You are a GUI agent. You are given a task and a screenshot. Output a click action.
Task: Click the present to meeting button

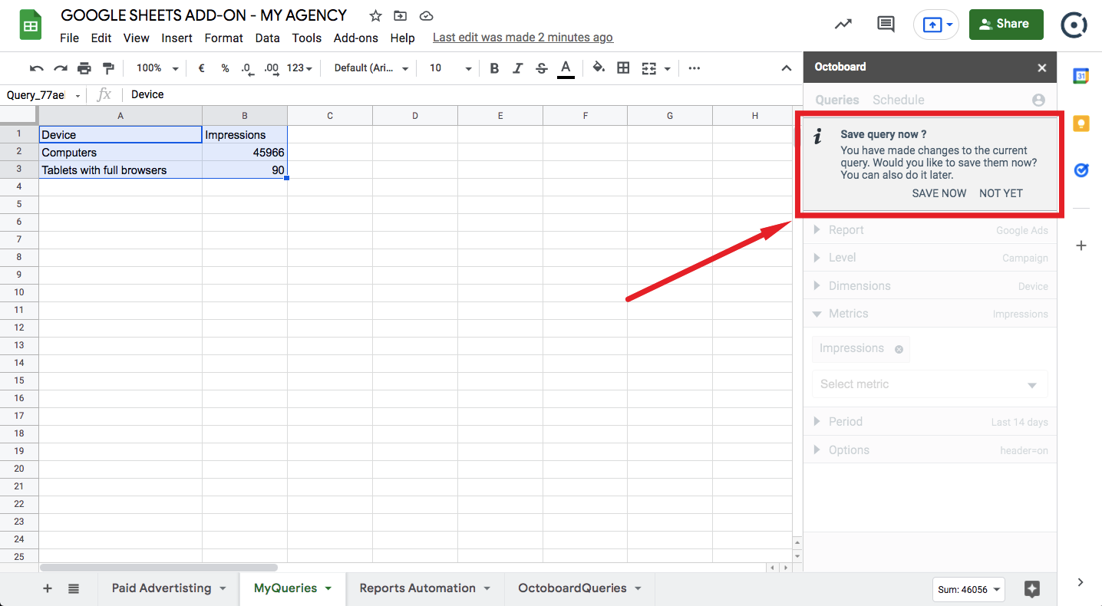click(936, 25)
